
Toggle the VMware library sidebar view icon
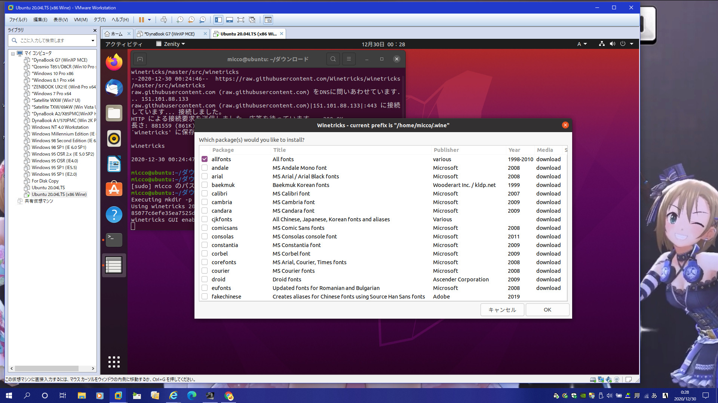[218, 20]
